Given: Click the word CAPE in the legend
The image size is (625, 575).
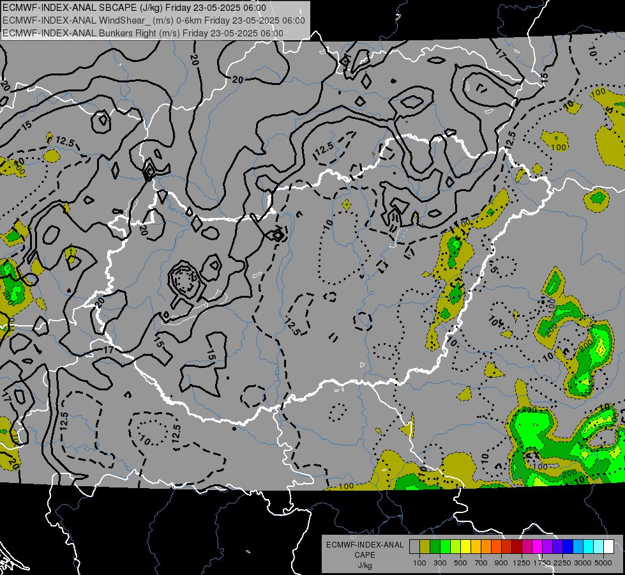Looking at the screenshot, I should click(x=365, y=555).
